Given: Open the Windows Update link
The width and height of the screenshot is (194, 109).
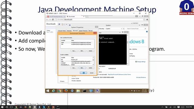Looking at the screenshot, I should [x=76, y=81].
